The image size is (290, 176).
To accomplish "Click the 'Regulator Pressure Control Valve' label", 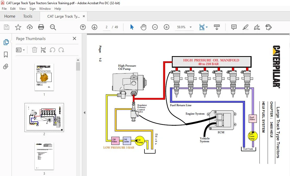I will (142, 108).
